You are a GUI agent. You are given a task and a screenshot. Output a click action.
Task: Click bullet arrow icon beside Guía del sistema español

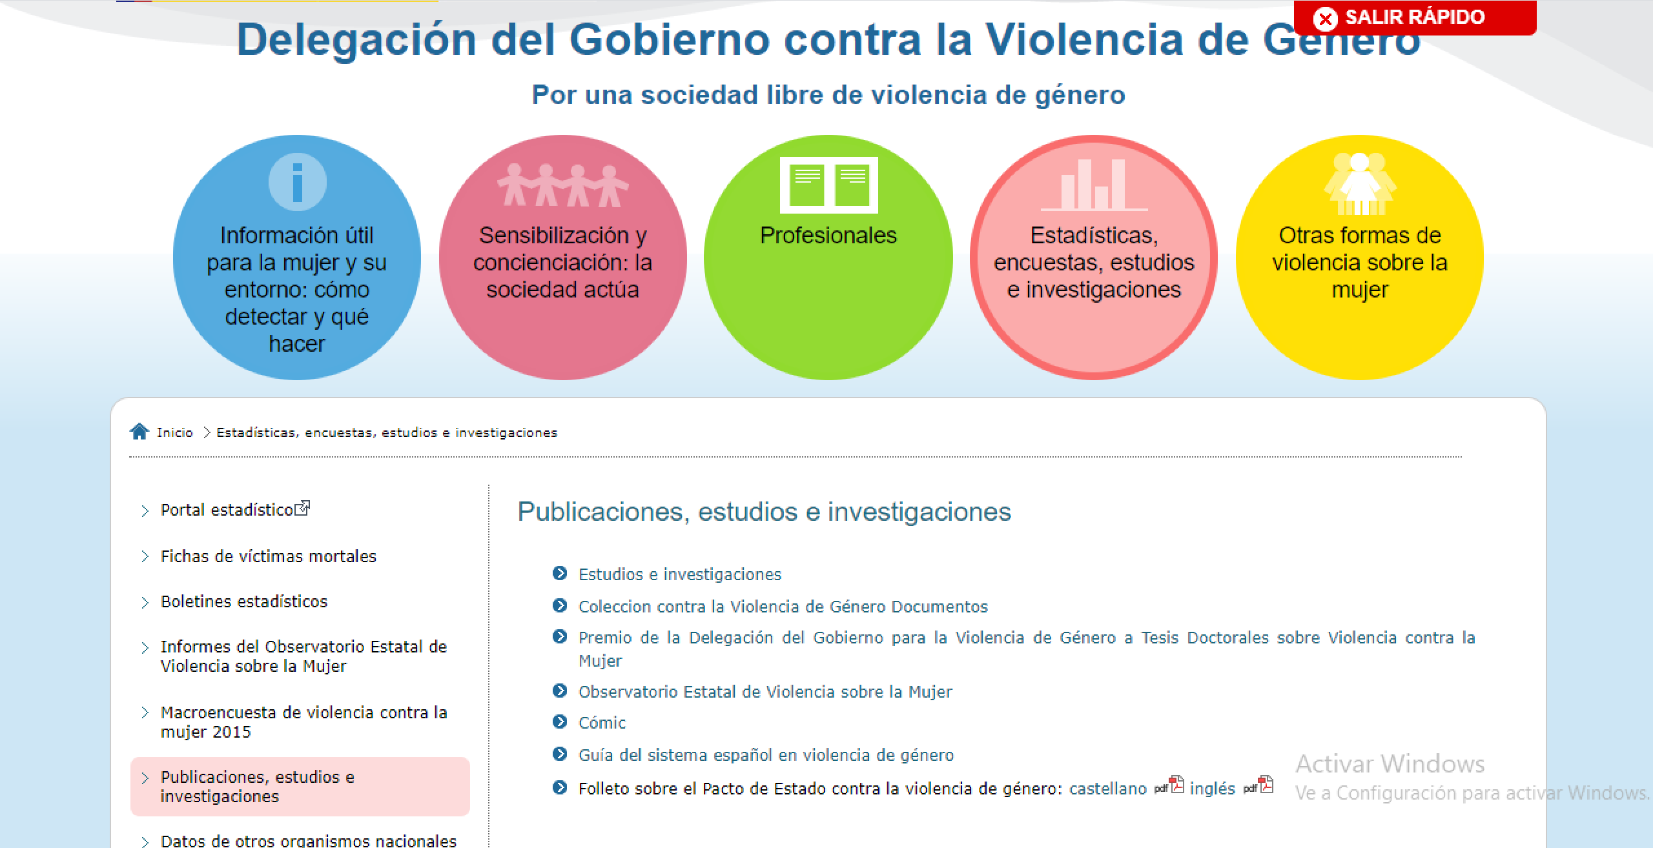pos(560,754)
